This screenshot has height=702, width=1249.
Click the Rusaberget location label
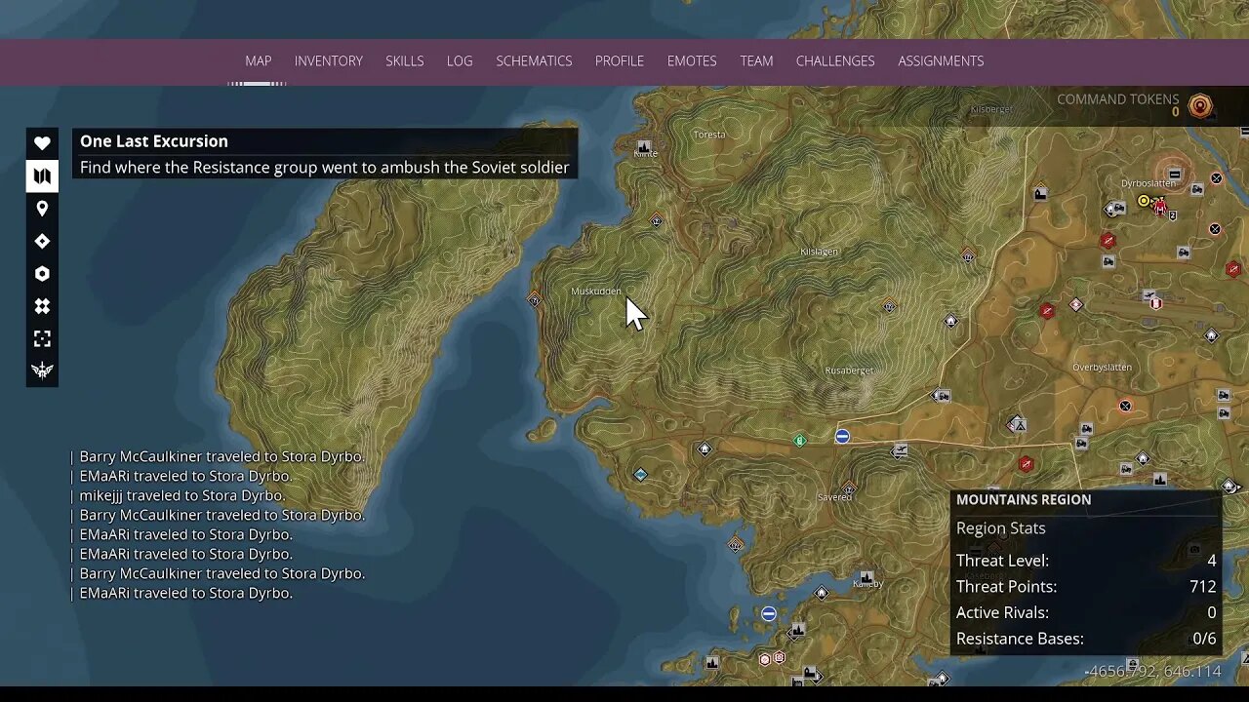pyautogui.click(x=849, y=370)
